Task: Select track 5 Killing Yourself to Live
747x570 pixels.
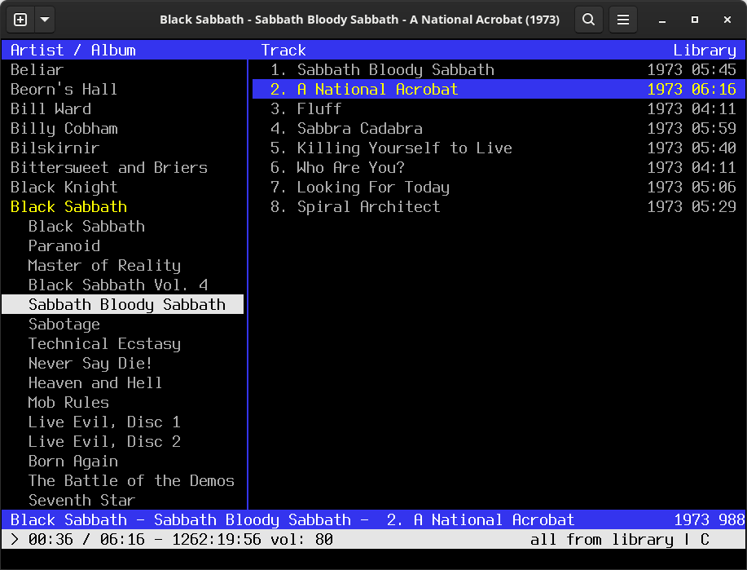Action: (x=499, y=148)
